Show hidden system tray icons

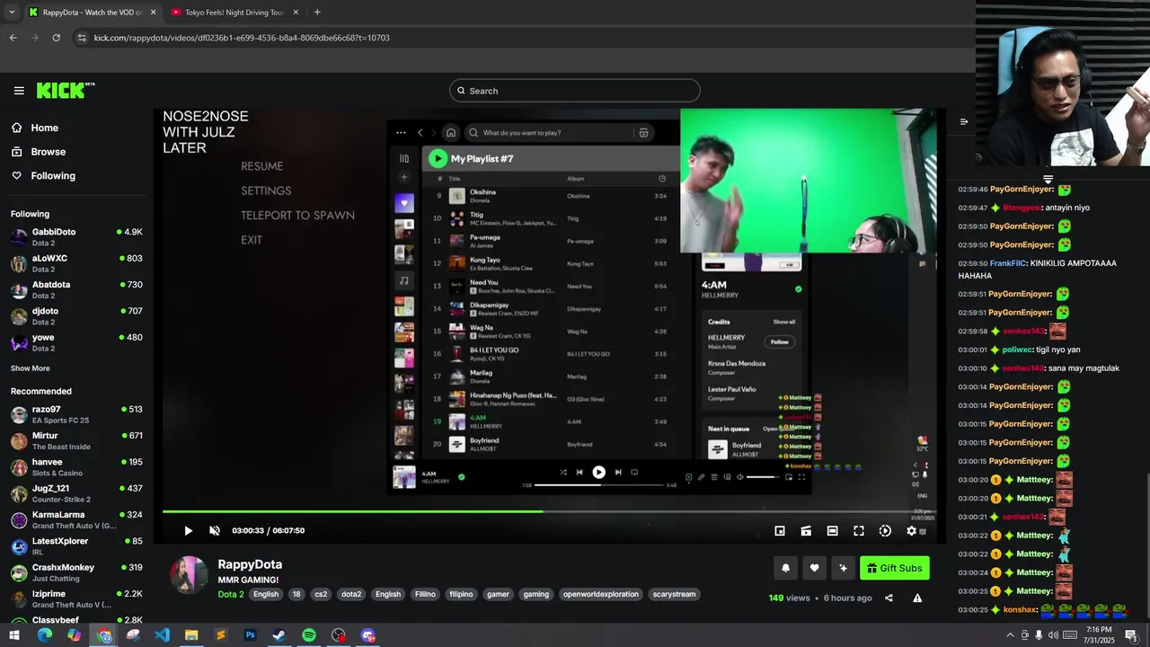tap(1010, 635)
